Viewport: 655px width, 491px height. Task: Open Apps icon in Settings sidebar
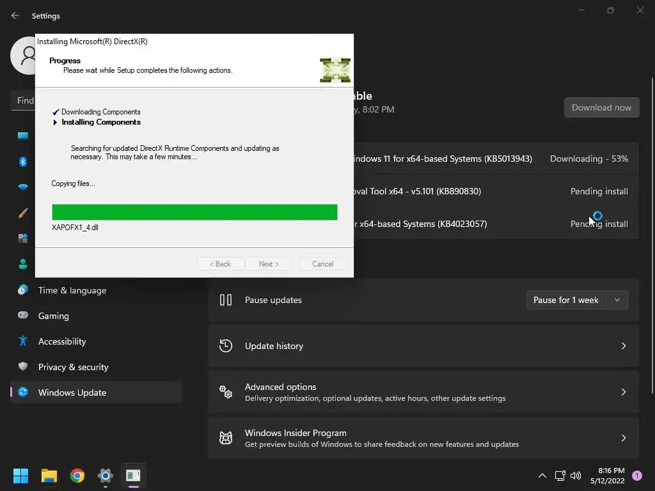pyautogui.click(x=23, y=238)
